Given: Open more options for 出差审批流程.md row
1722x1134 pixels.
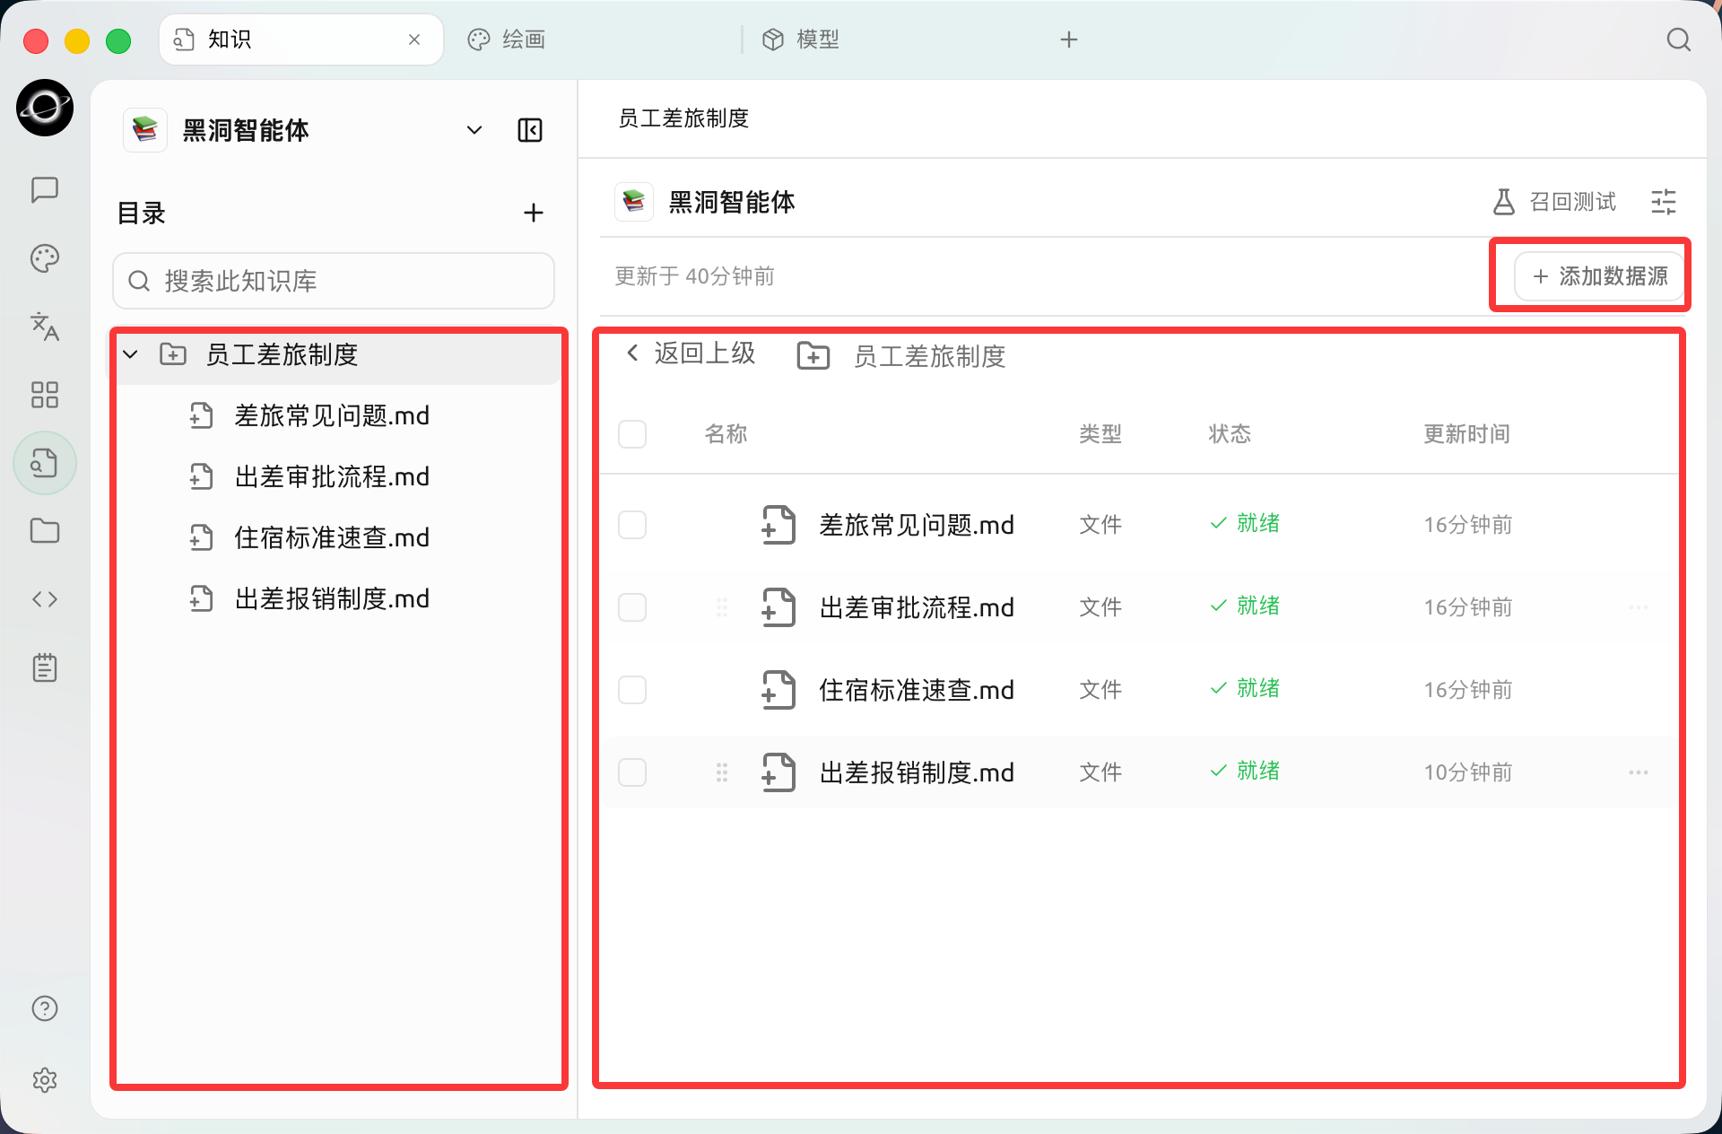Looking at the screenshot, I should (x=1639, y=607).
